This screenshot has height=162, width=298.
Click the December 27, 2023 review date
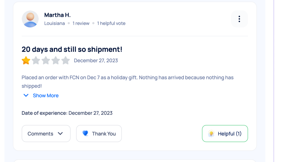(96, 61)
